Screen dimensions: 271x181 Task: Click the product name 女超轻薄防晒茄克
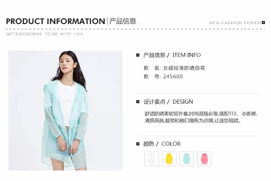pos(184,68)
